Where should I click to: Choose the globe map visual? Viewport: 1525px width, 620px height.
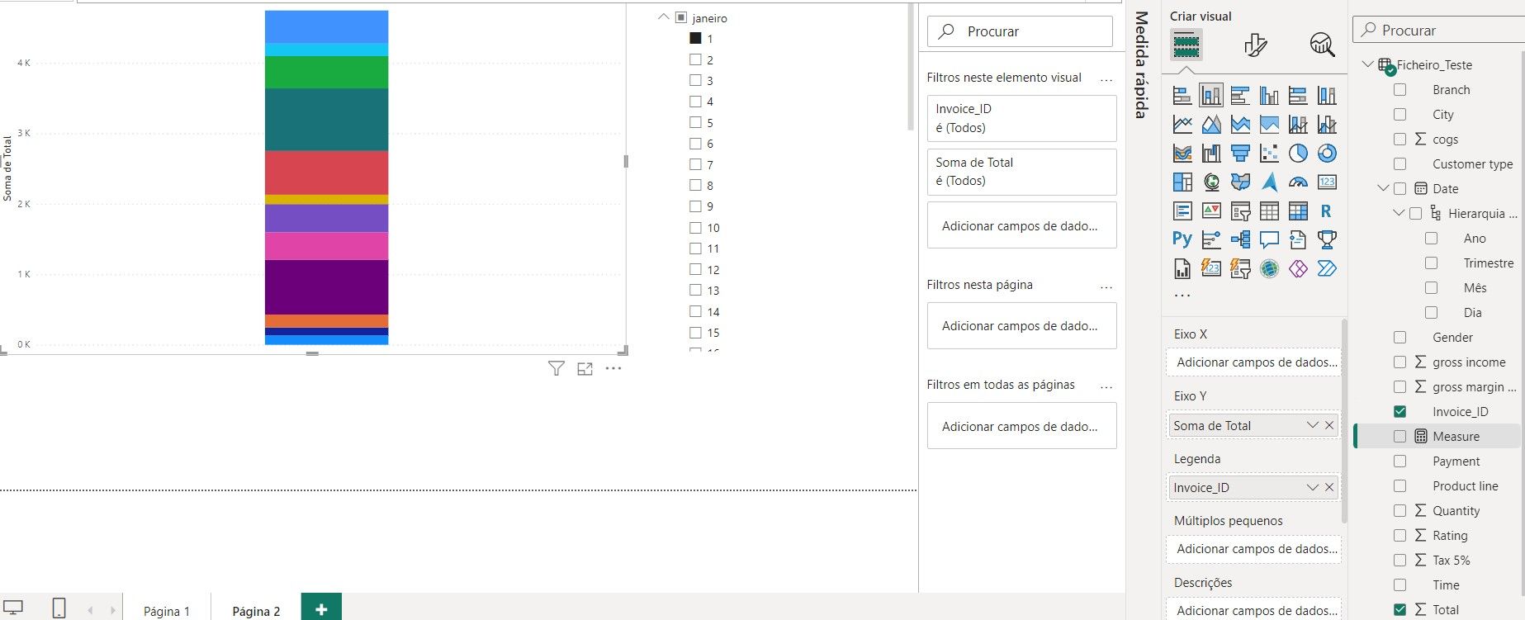pyautogui.click(x=1211, y=182)
